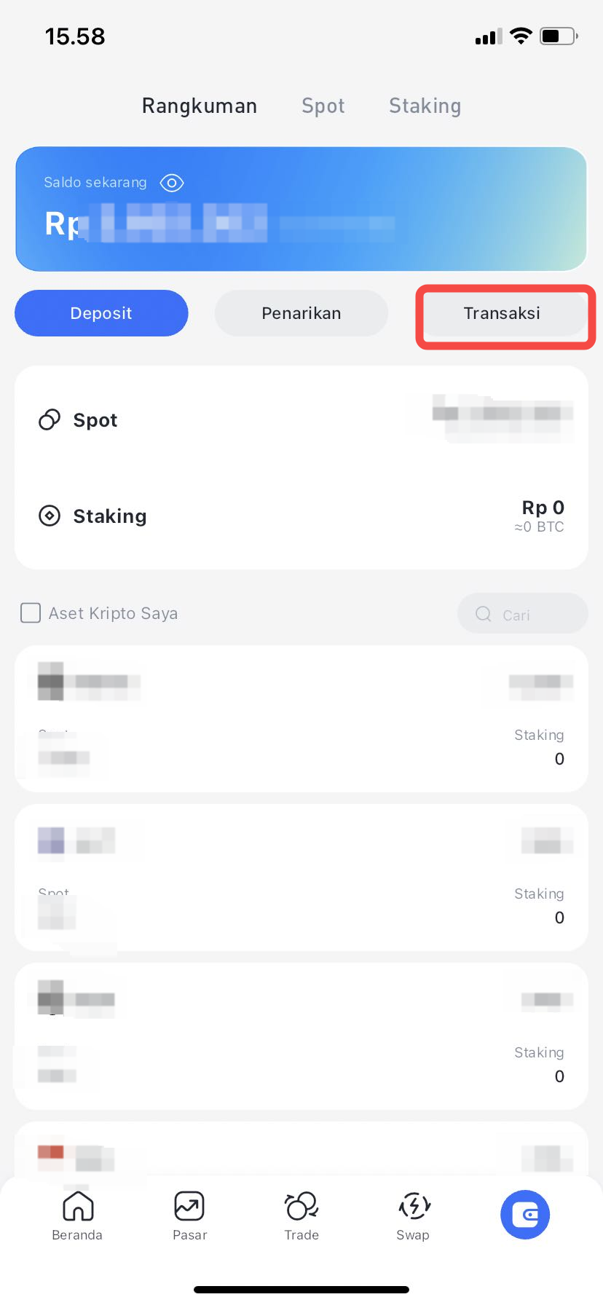Switch to the Spot tab
This screenshot has width=603, height=1305.
click(323, 106)
